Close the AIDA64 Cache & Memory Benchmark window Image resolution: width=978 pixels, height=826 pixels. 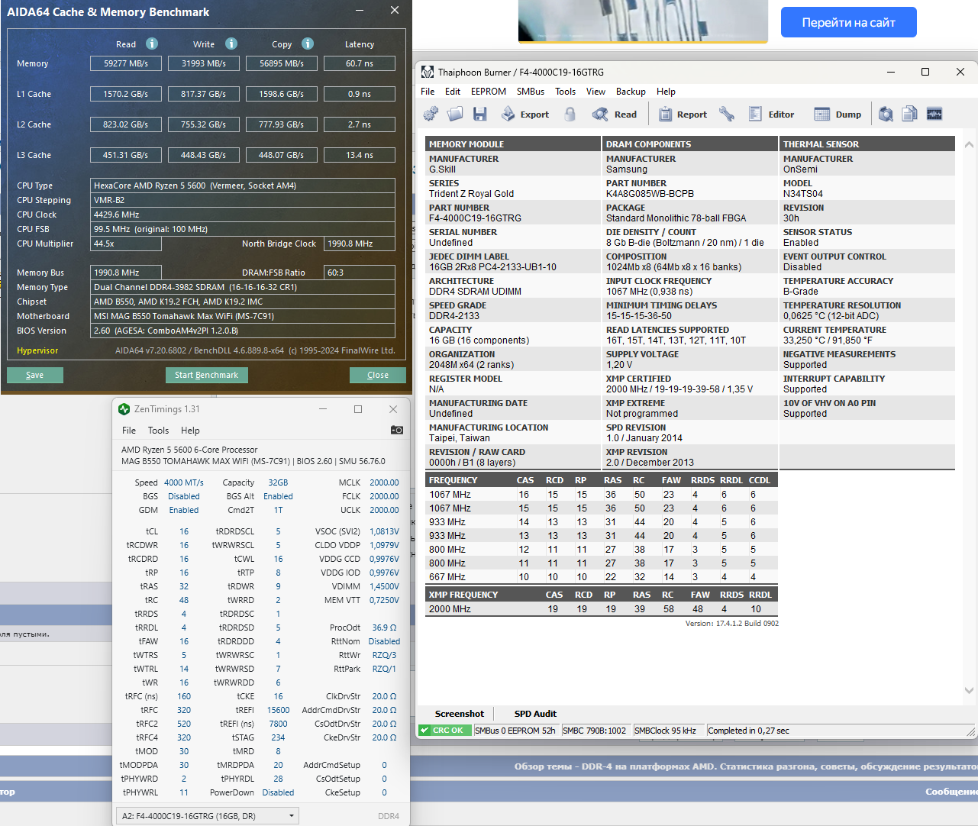click(x=394, y=11)
